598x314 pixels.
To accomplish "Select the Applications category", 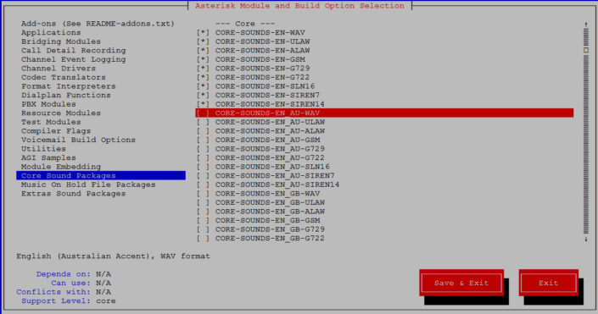I will click(x=51, y=33).
